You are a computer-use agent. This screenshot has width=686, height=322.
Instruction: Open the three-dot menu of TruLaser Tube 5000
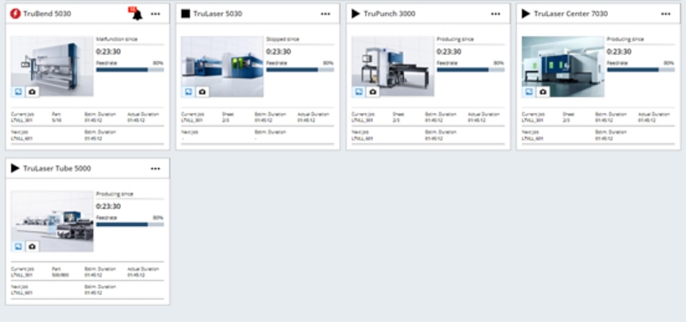[x=155, y=169]
